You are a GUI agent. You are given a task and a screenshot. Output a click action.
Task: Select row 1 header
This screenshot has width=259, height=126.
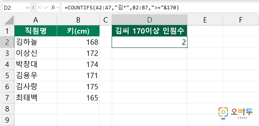coord(7,31)
